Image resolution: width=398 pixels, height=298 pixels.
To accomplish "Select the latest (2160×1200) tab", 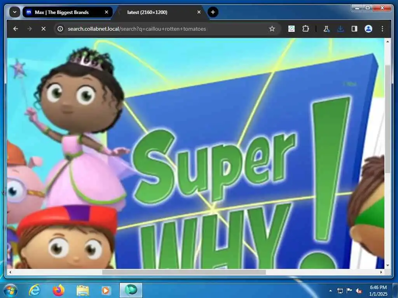I will pos(161,12).
